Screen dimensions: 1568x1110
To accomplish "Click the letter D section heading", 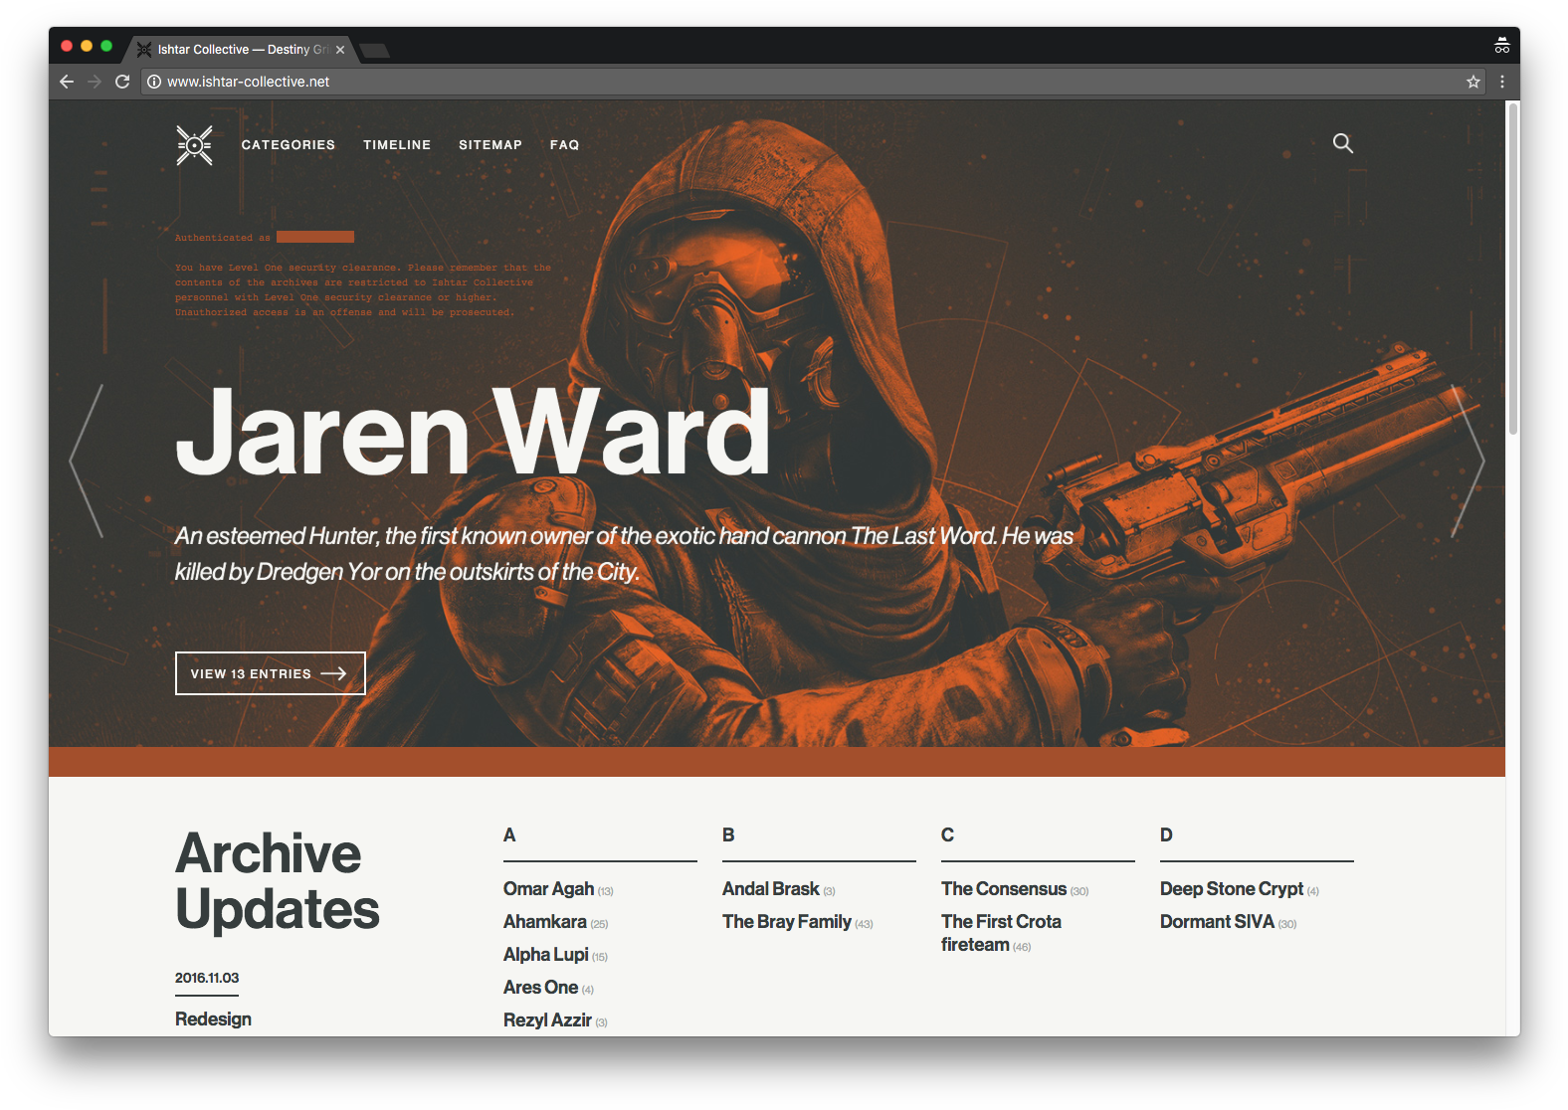I will point(1166,835).
